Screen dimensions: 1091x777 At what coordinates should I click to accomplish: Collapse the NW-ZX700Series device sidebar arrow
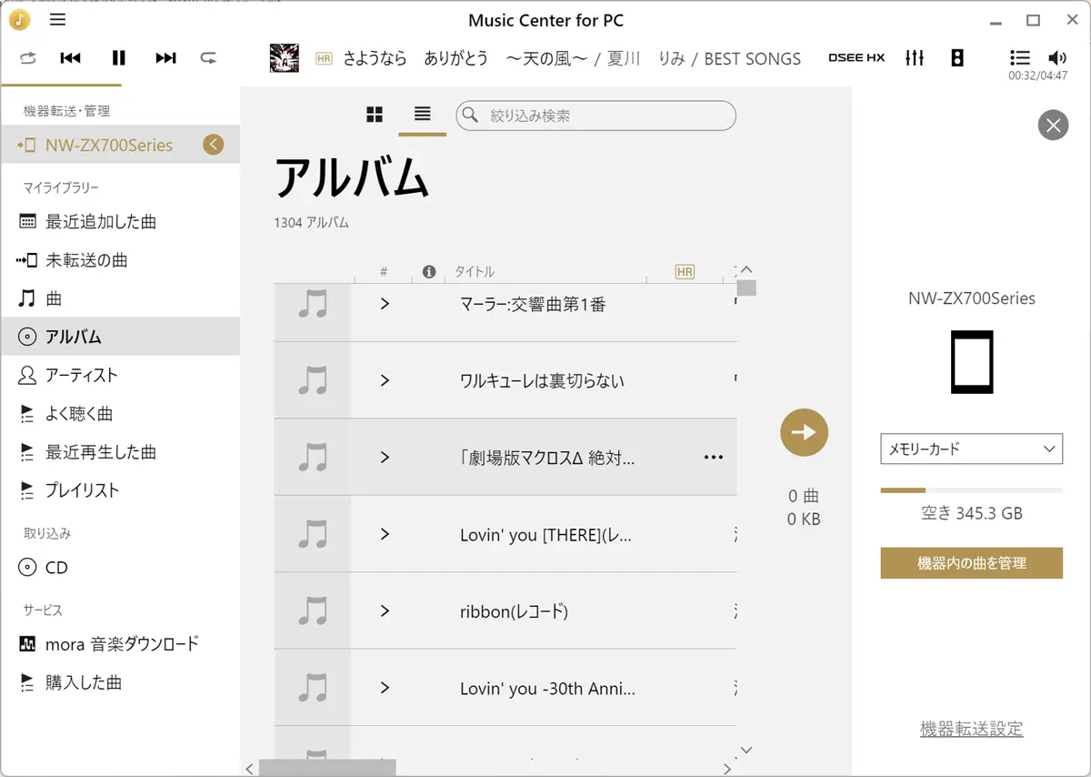[x=214, y=145]
